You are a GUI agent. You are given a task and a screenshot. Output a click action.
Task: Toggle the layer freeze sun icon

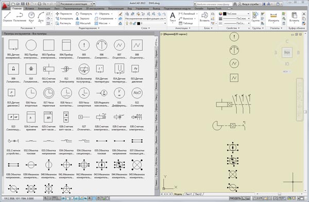(x=131, y=24)
